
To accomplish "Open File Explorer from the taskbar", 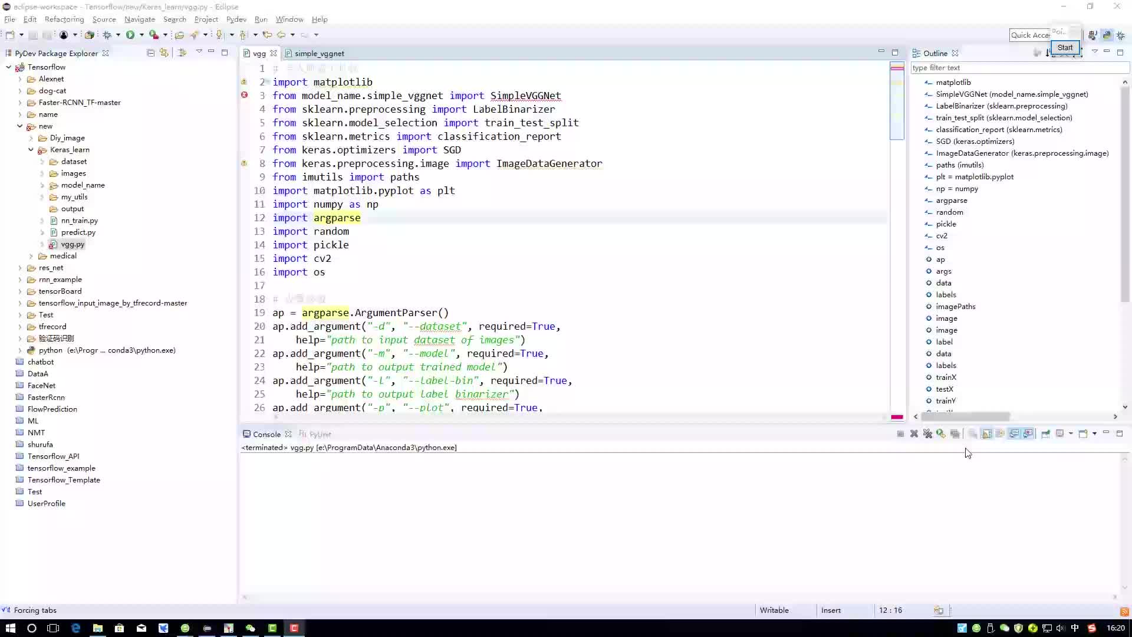I will (97, 628).
